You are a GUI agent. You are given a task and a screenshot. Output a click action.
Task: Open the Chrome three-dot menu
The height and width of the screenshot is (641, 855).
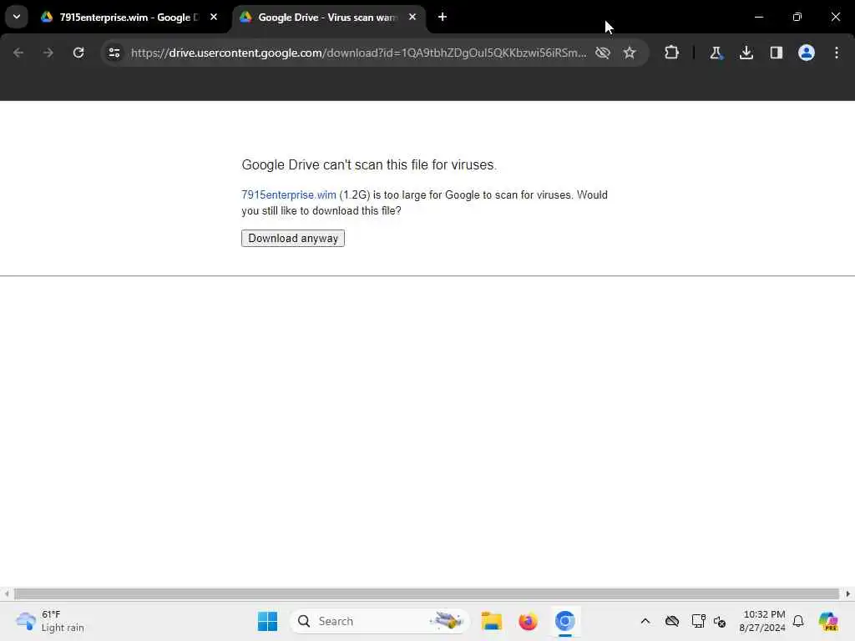click(x=837, y=53)
